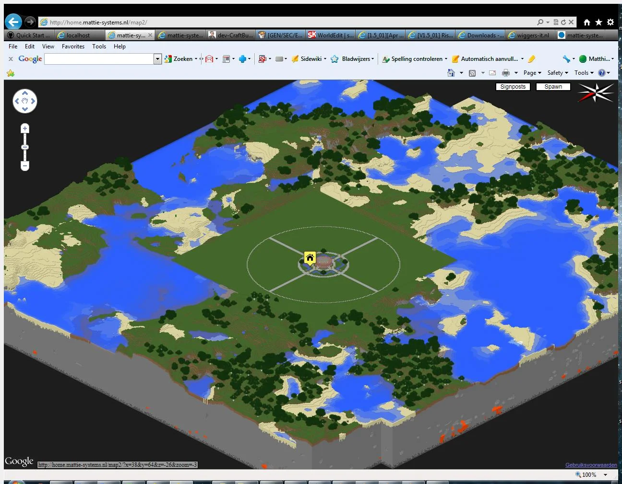Screen dimensions: 622x484
Task: Click the address bar URL field
Action: tap(288, 22)
